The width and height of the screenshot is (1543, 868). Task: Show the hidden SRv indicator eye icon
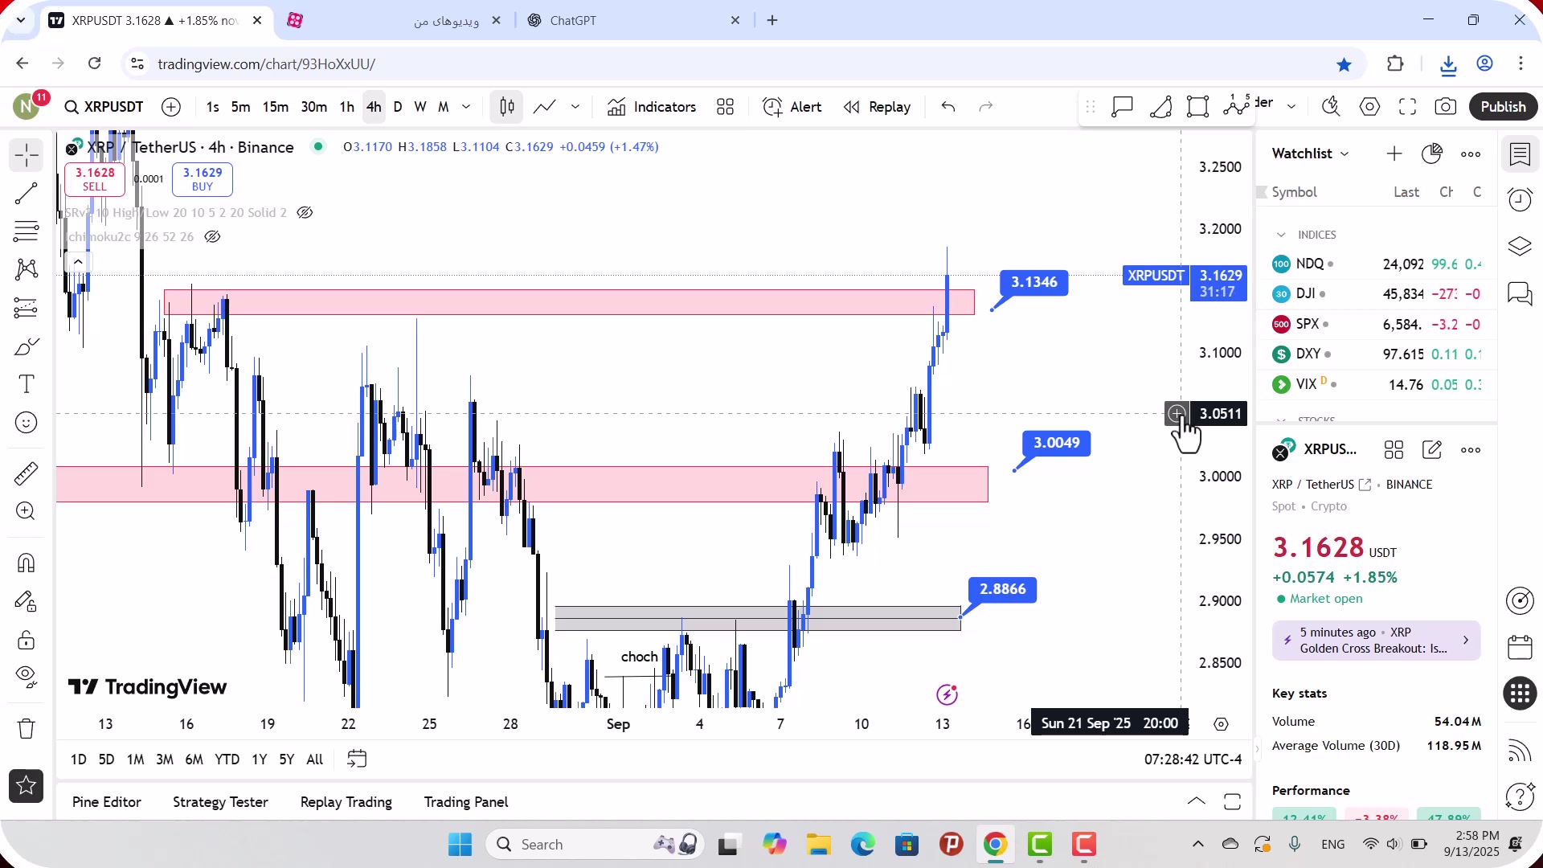[305, 213]
